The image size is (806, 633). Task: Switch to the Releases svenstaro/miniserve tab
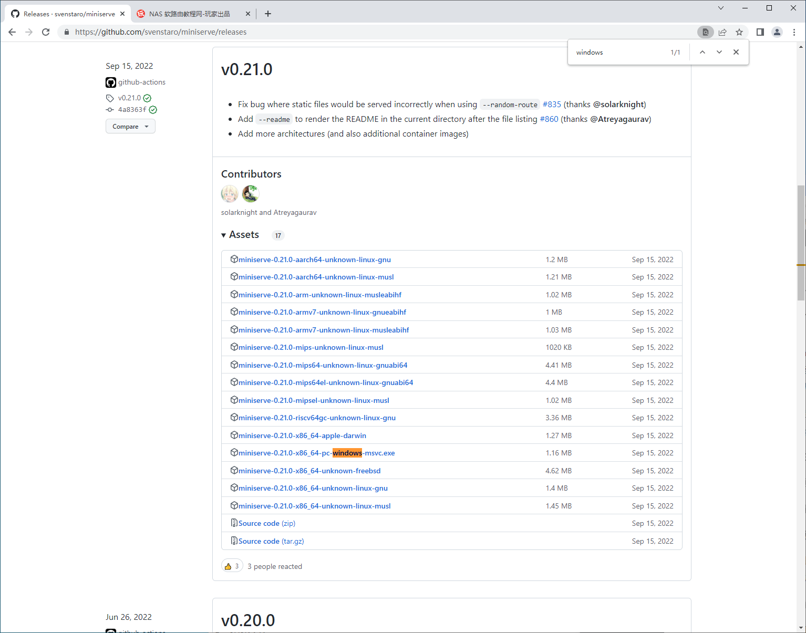click(x=68, y=14)
